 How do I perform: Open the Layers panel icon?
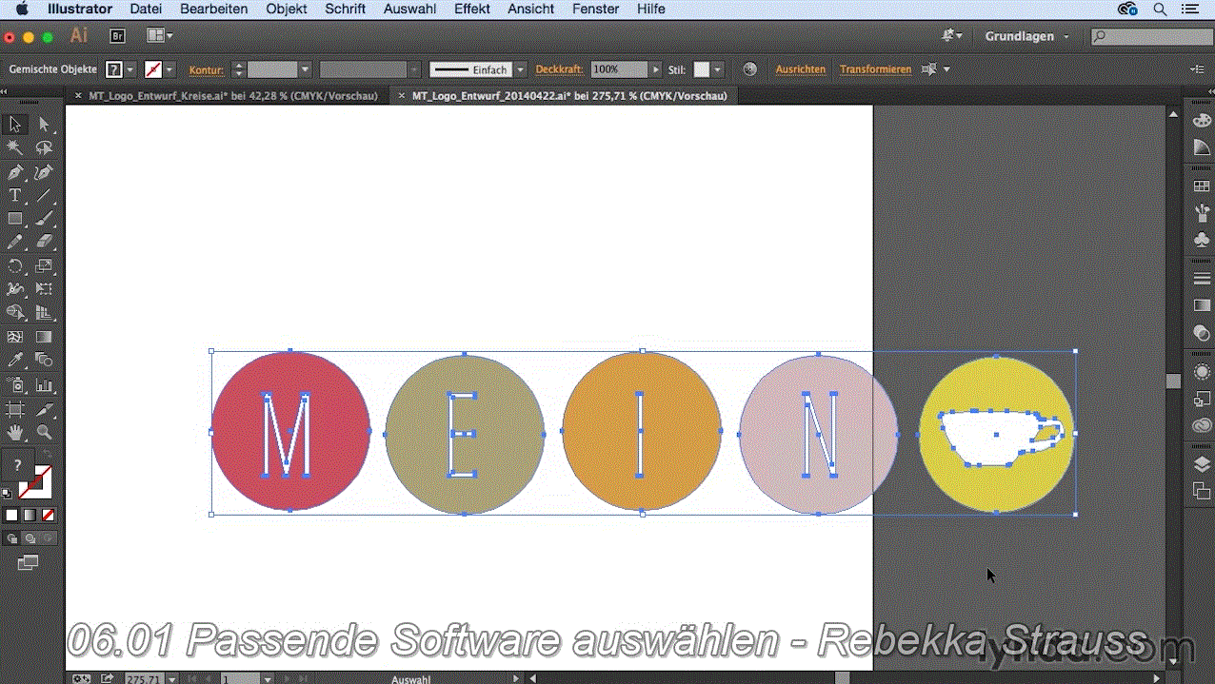coord(1202,464)
